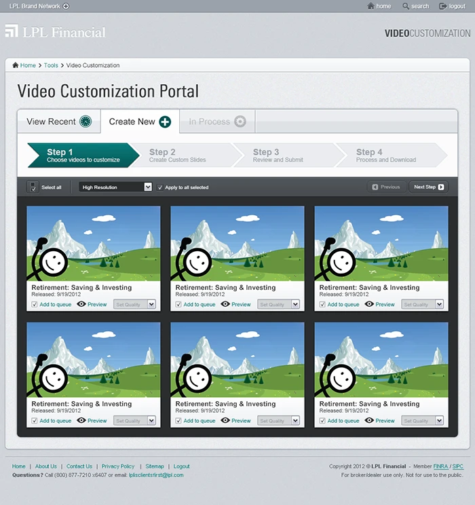Viewport: 475px width, 505px height.
Task: Click the plus icon on Create New
Action: [x=165, y=121]
